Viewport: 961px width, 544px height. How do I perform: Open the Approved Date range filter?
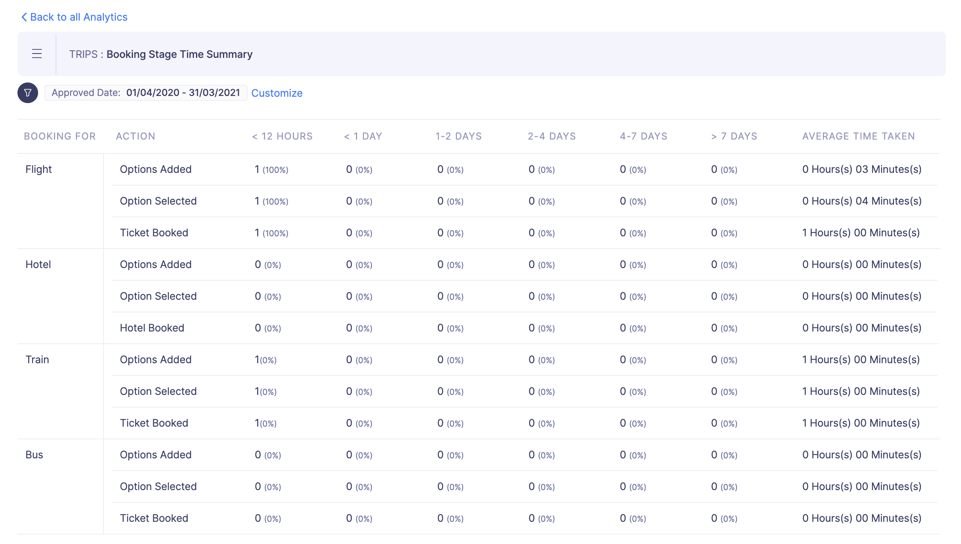pyautogui.click(x=146, y=93)
